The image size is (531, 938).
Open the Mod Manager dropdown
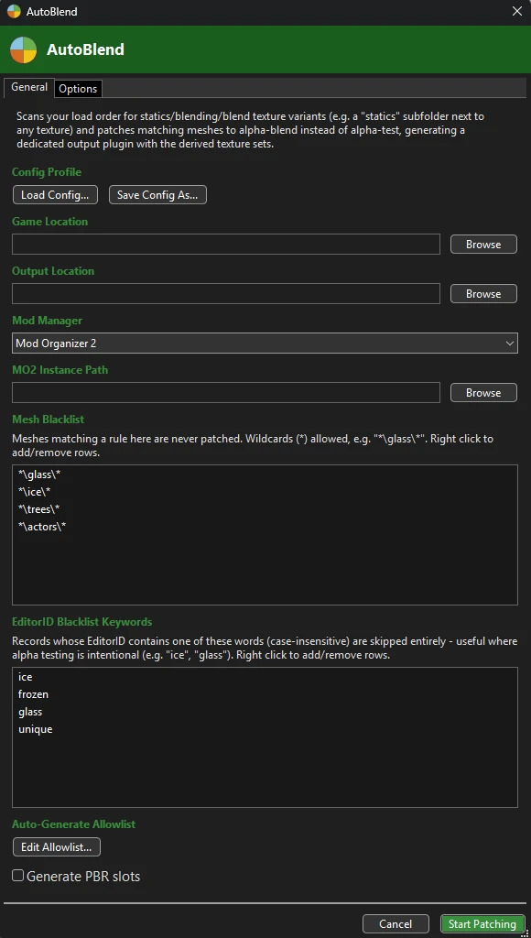pyautogui.click(x=265, y=344)
